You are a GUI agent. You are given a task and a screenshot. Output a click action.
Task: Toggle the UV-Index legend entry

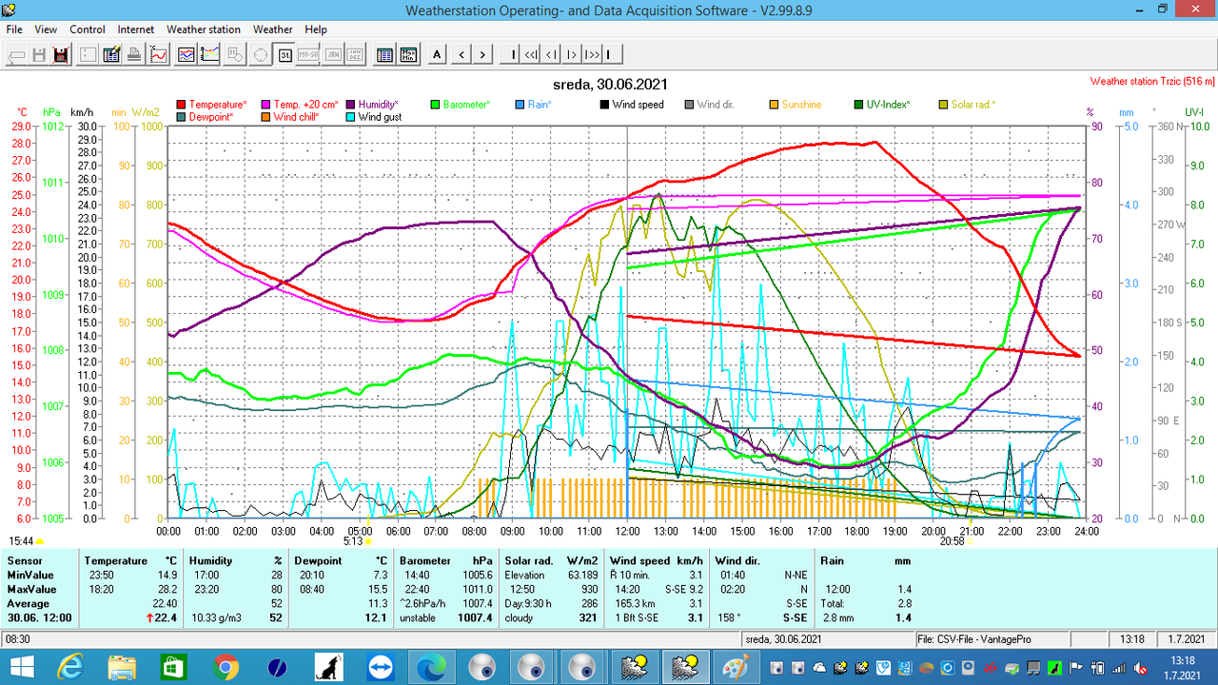[881, 105]
